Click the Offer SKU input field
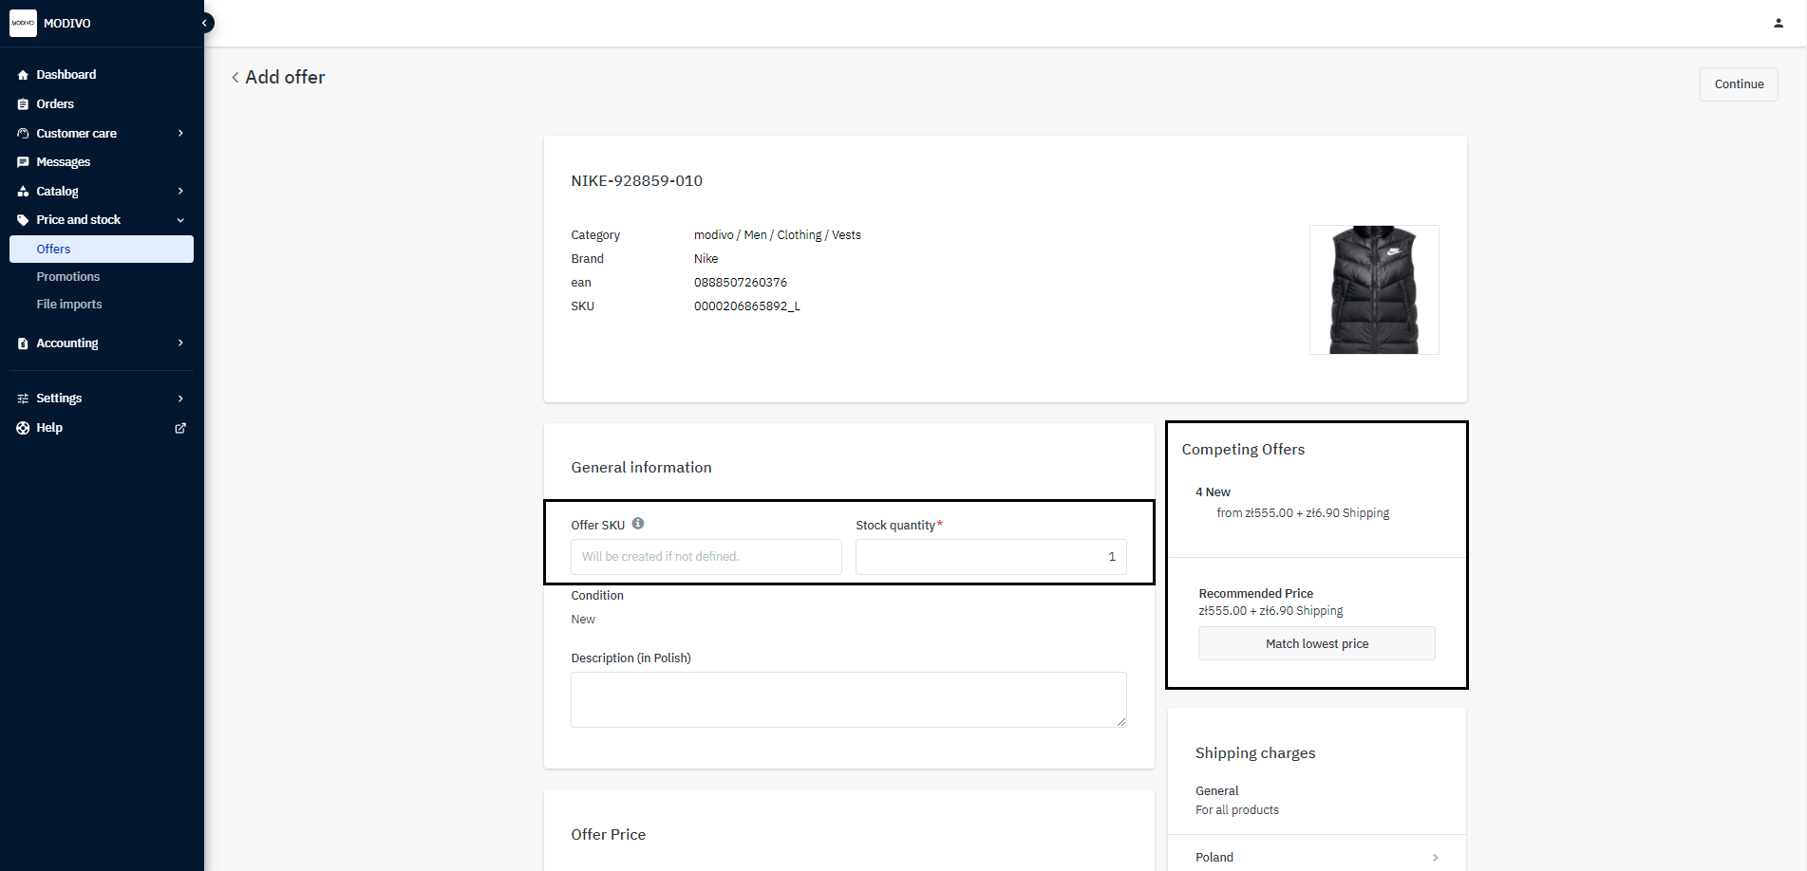This screenshot has height=871, width=1807. click(706, 557)
